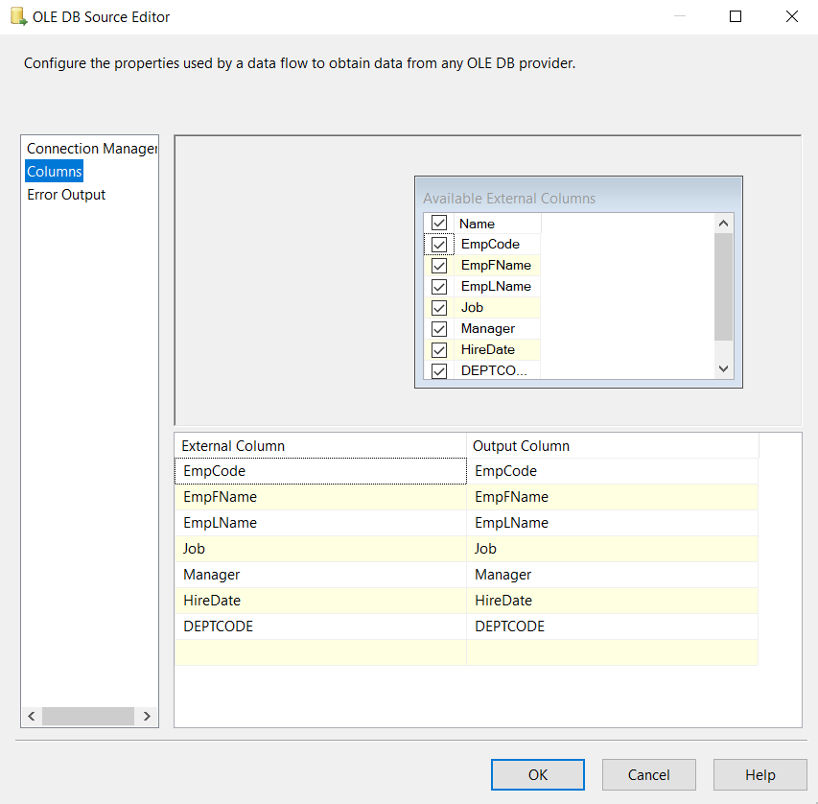
Task: Uncheck the HireDate column checkbox
Action: (438, 349)
